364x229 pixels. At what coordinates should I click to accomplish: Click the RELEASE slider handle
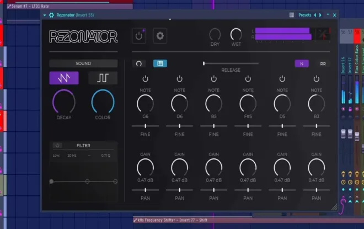click(204, 63)
